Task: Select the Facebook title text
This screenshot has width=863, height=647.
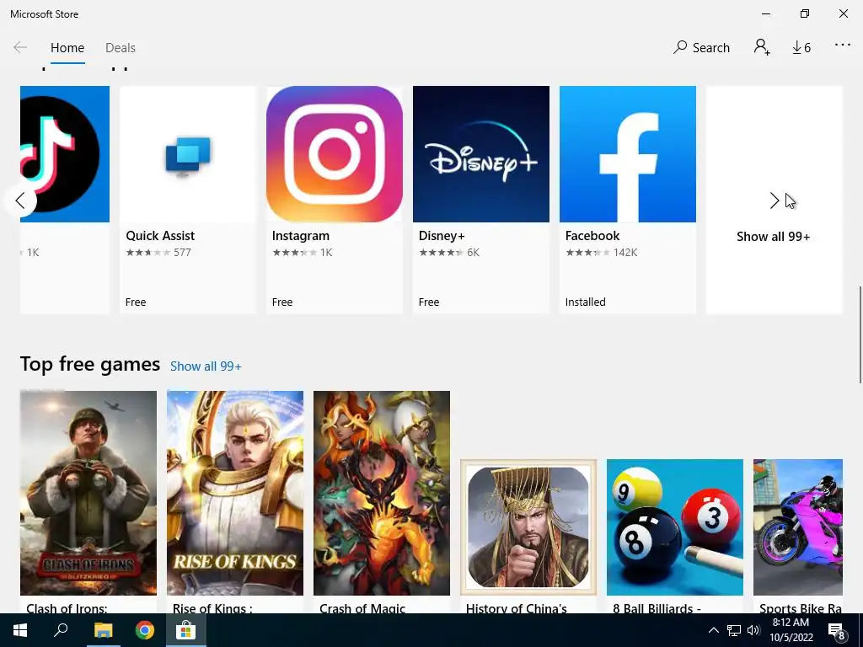Action: click(592, 236)
